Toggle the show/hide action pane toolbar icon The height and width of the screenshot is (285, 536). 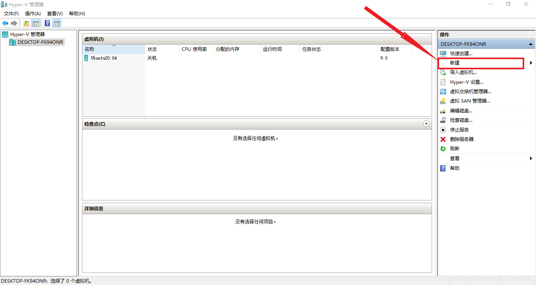pos(57,23)
